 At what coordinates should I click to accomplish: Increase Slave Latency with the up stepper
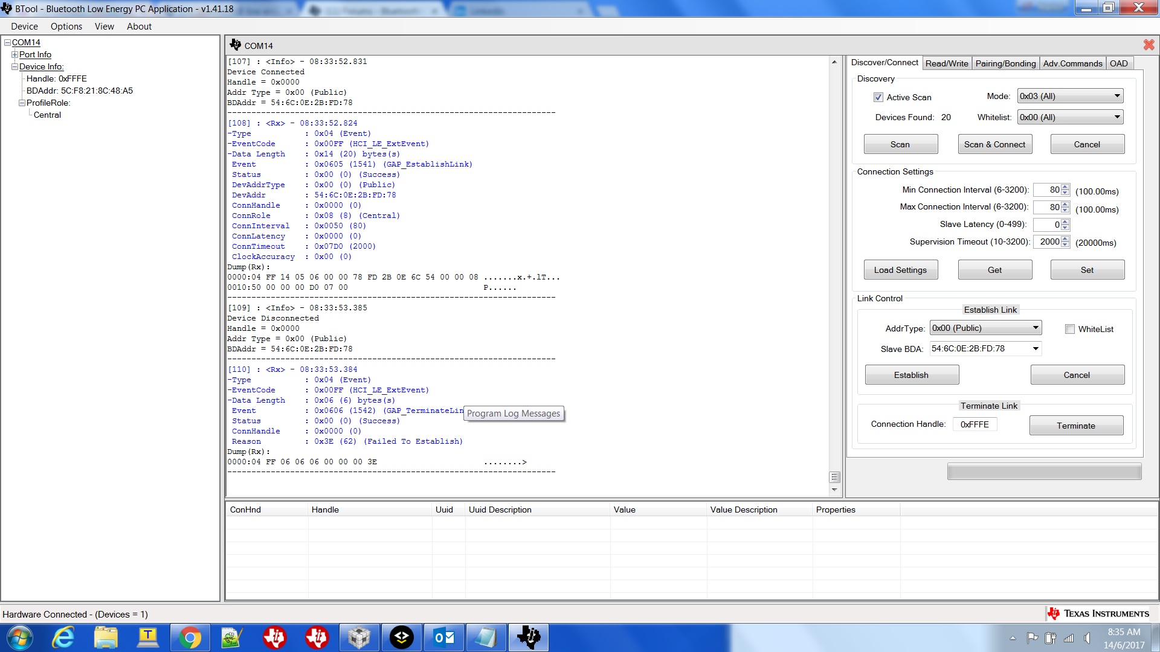[1065, 222]
